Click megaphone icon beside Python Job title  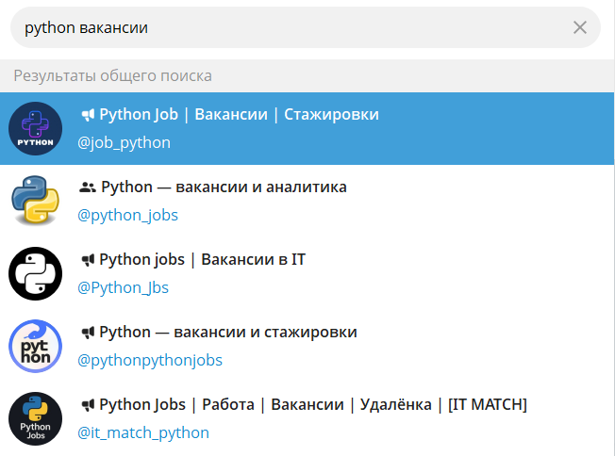click(x=88, y=115)
